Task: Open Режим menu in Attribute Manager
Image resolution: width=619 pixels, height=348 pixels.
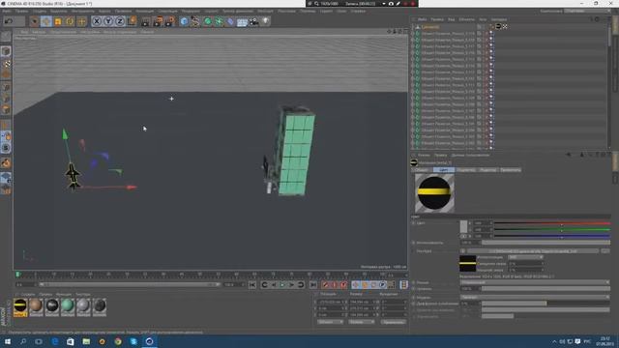Action: [424, 155]
